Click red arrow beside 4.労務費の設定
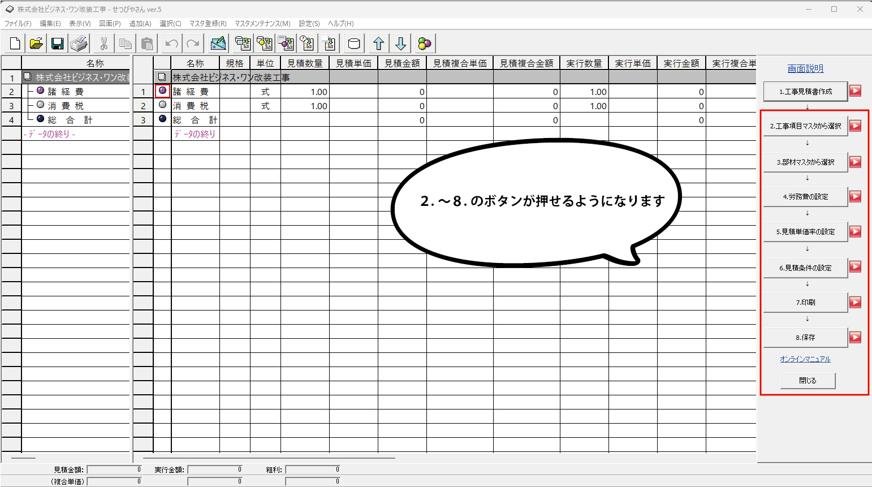This screenshot has height=487, width=872. coord(855,196)
